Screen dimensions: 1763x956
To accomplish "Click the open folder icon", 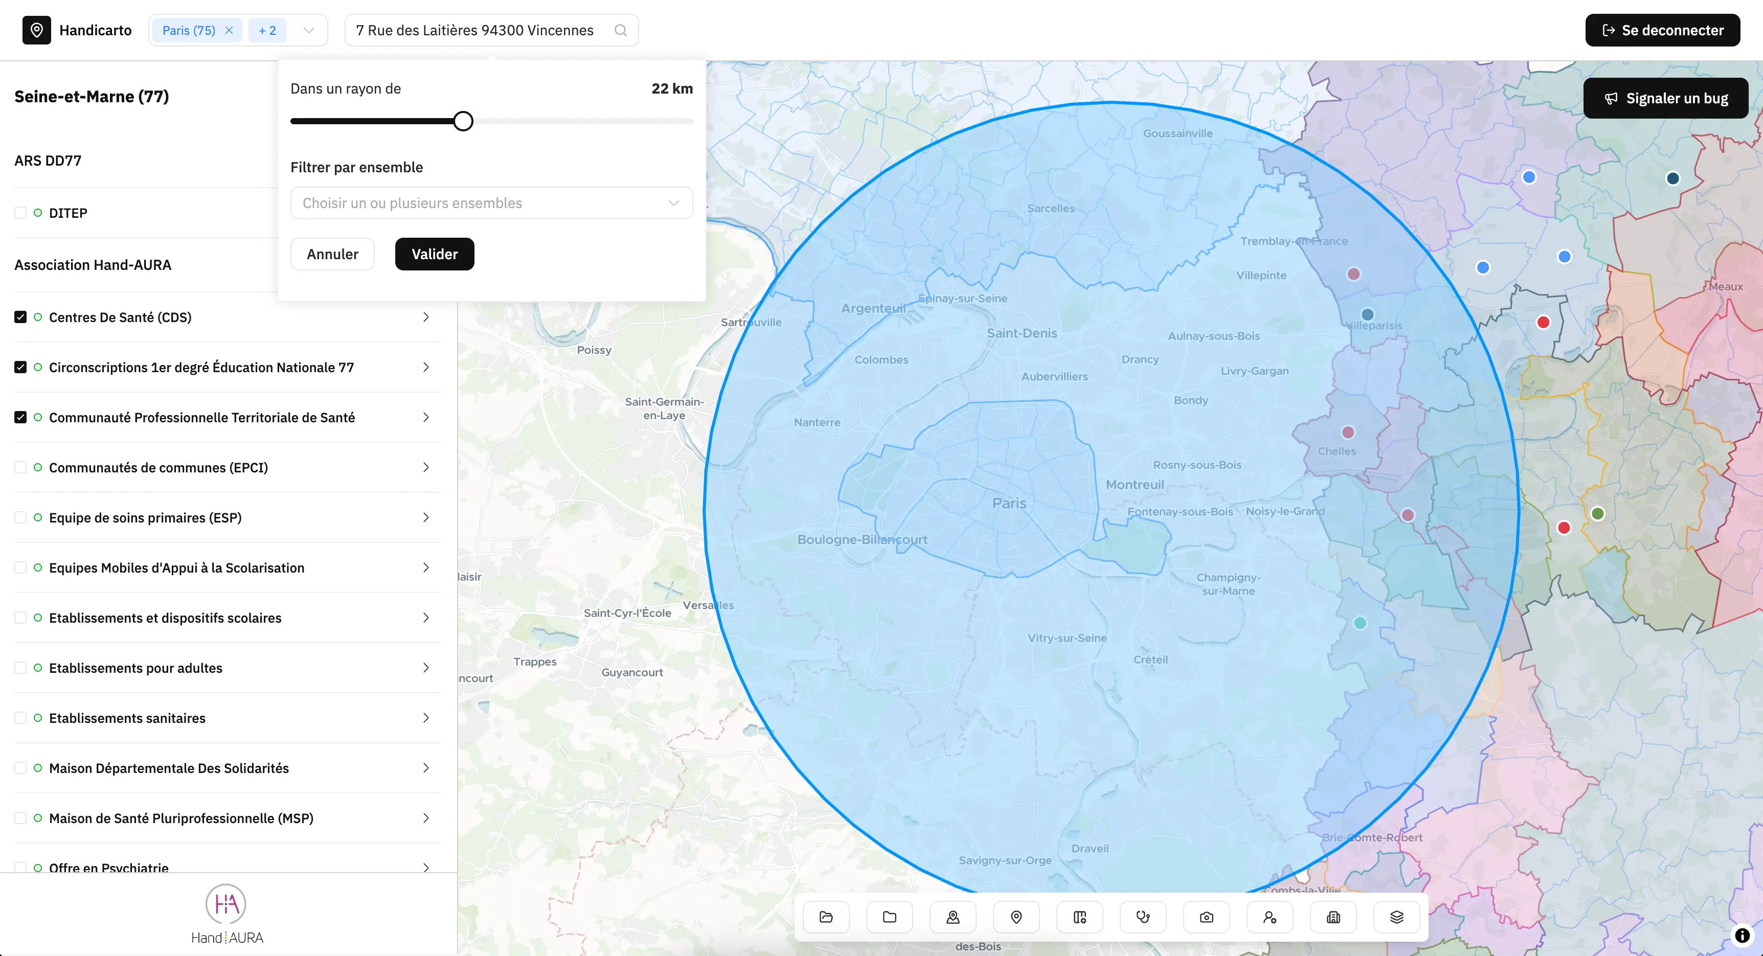I will coord(826,917).
